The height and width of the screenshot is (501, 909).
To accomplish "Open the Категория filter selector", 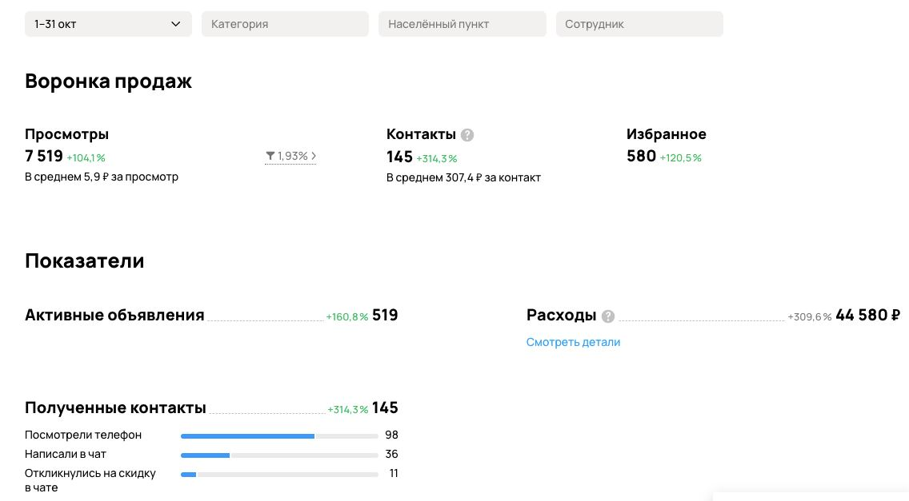I will (285, 23).
